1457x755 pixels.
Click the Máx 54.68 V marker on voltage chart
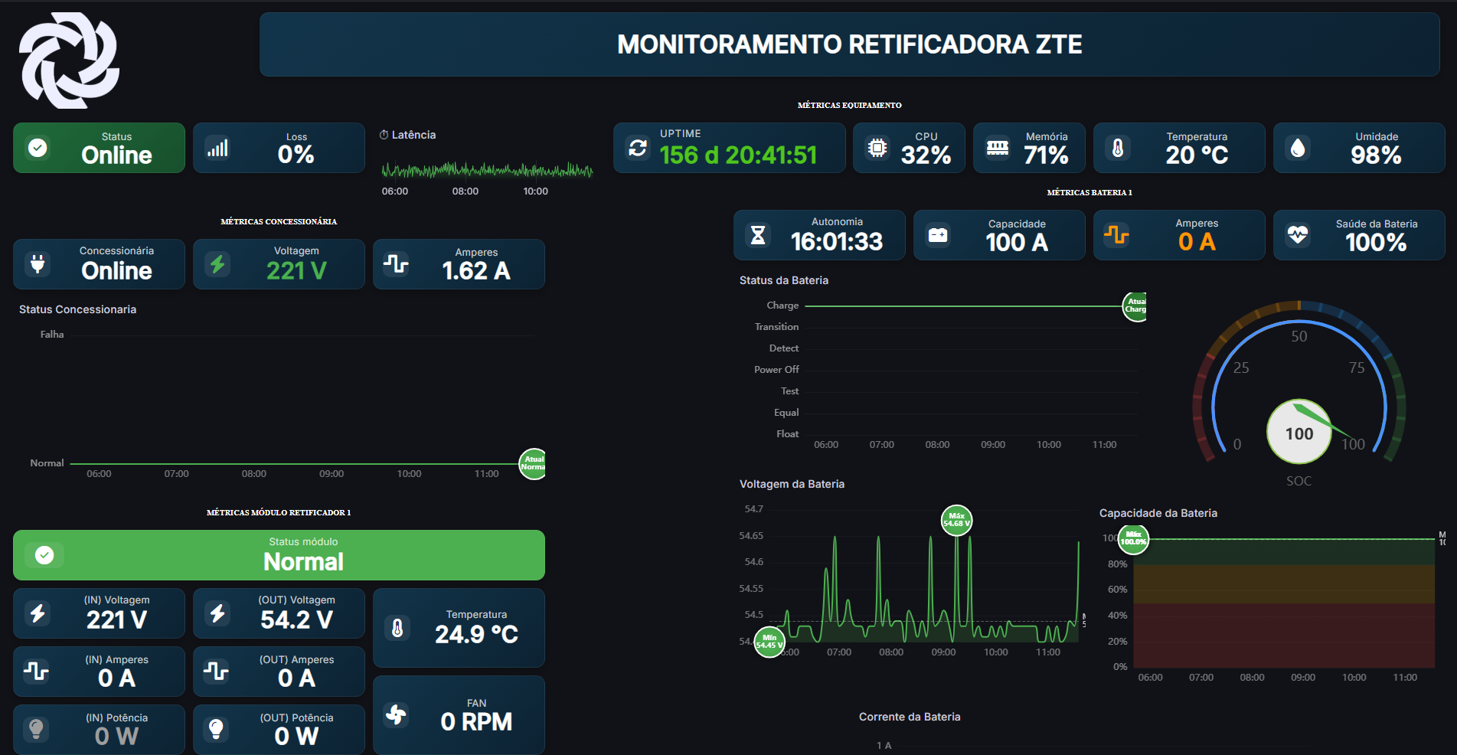click(956, 521)
